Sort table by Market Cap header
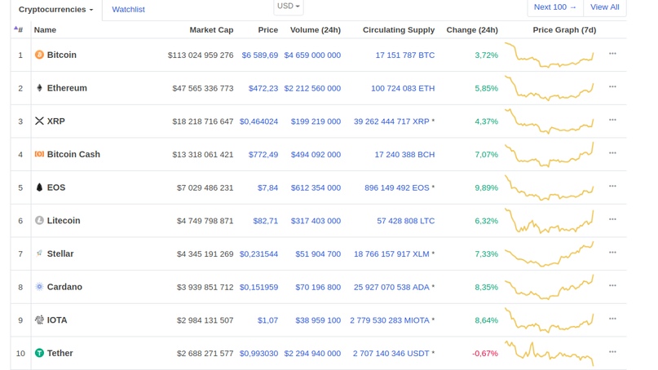The height and width of the screenshot is (370, 658). tap(211, 30)
